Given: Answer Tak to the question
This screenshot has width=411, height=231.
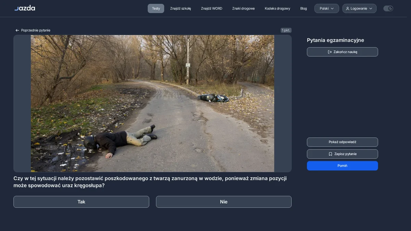Looking at the screenshot, I should click(81, 202).
